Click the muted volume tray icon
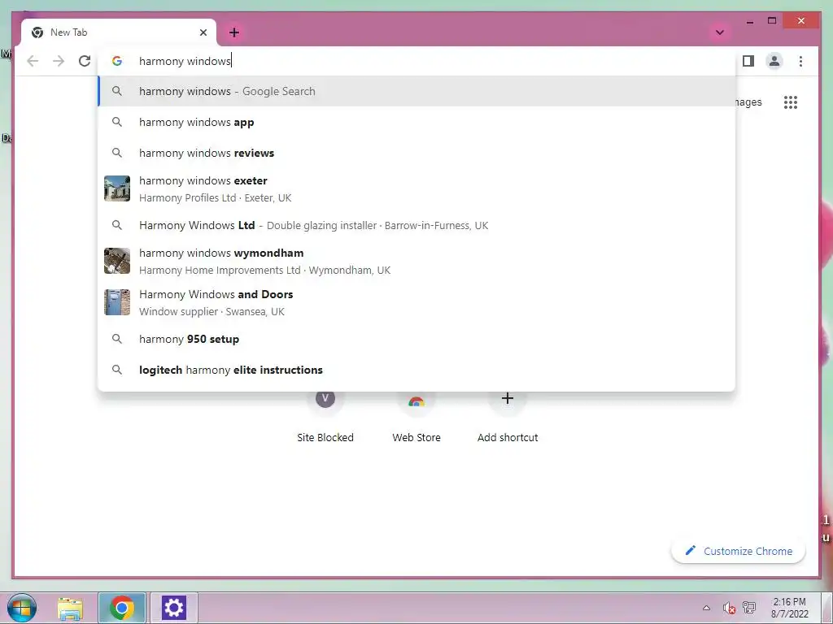Image resolution: width=833 pixels, height=624 pixels. pyautogui.click(x=729, y=608)
